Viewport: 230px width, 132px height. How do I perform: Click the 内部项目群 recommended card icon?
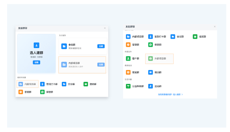click(64, 65)
